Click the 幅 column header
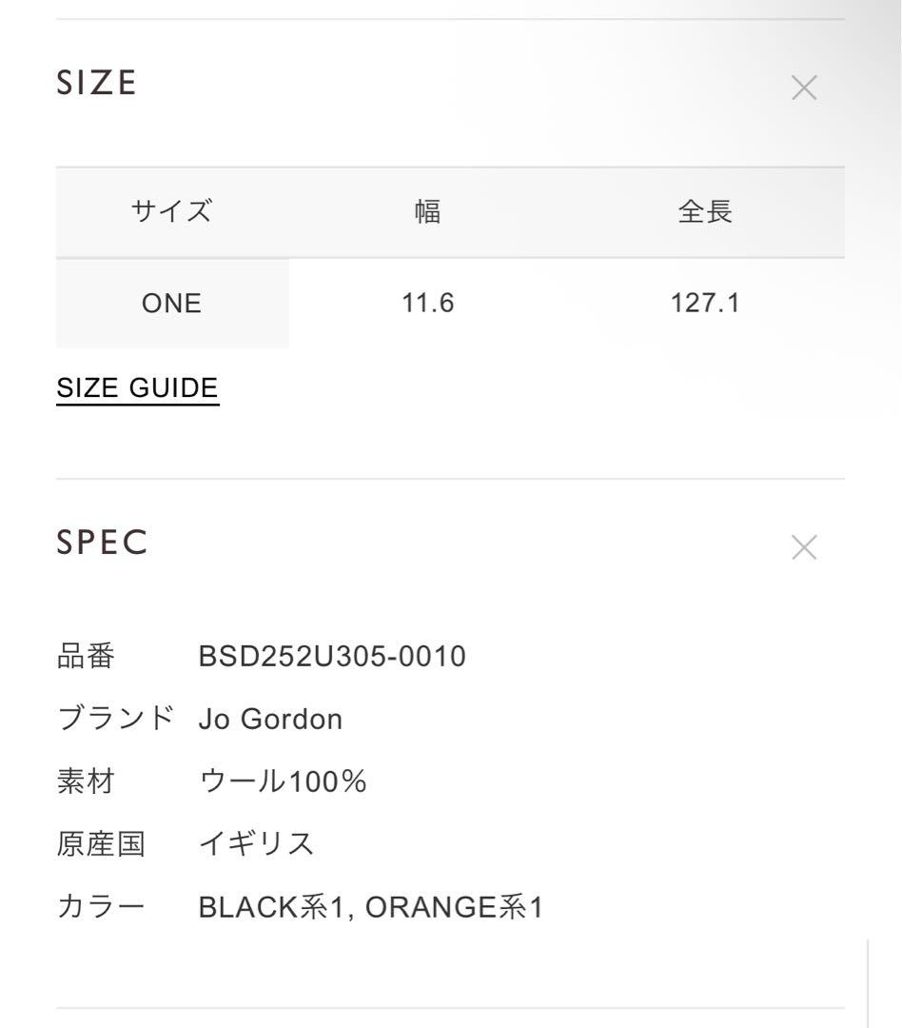Image resolution: width=902 pixels, height=1028 pixels. point(429,211)
